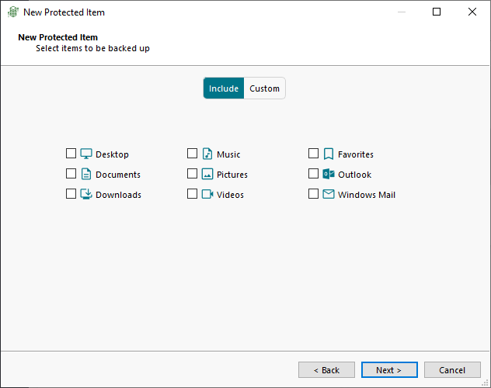Click the Music note icon
The height and width of the screenshot is (388, 491).
[x=207, y=154]
